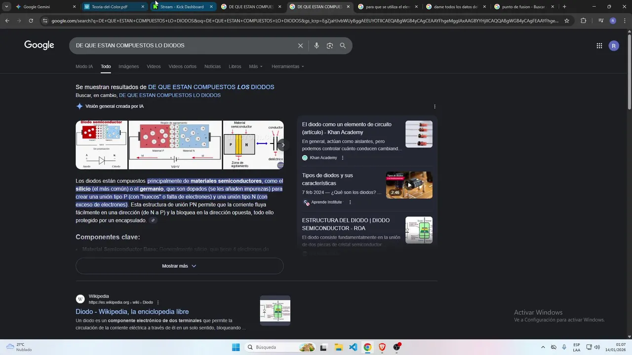The width and height of the screenshot is (632, 355).
Task: Open the taskbar volume control
Action: [597, 347]
